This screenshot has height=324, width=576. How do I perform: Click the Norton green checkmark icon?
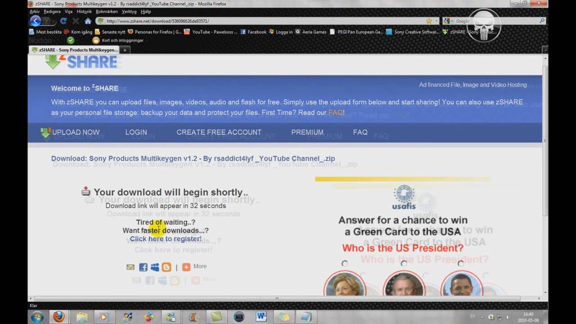[x=70, y=40]
